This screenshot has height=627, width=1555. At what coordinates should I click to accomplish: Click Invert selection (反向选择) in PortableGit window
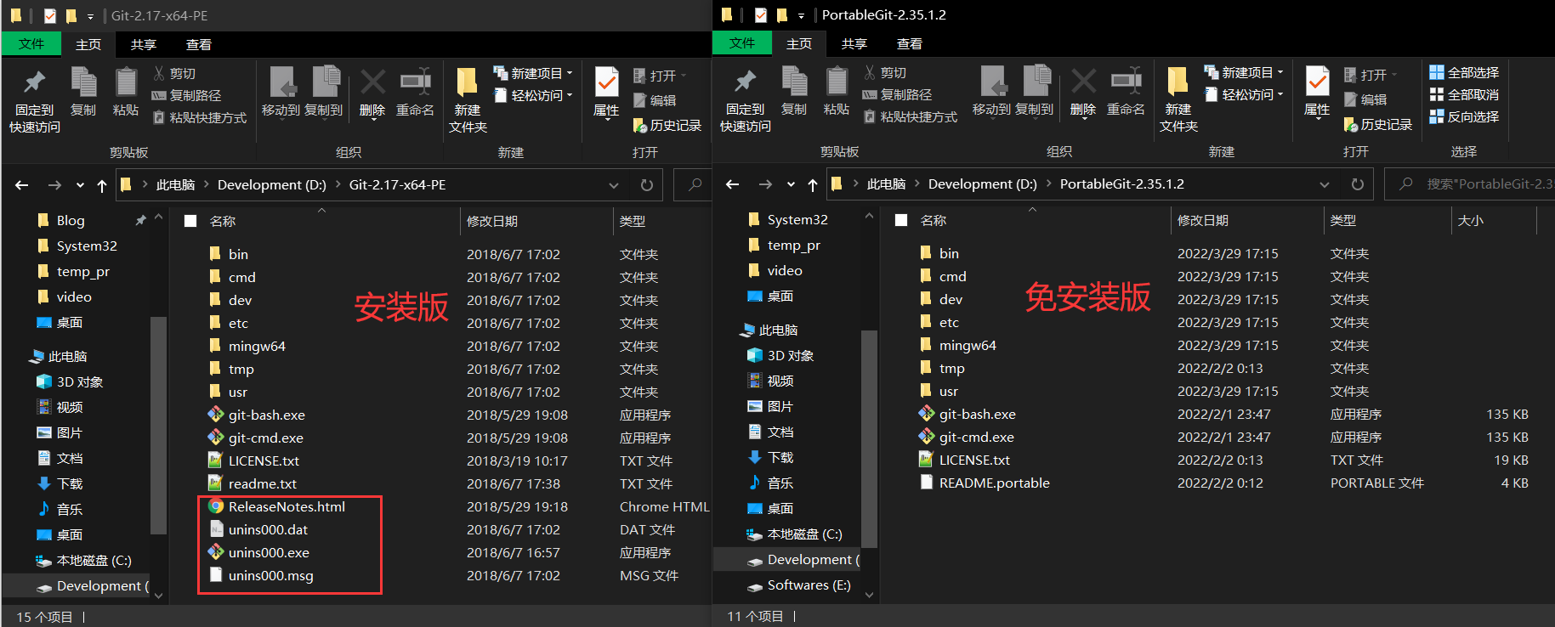[x=1464, y=117]
